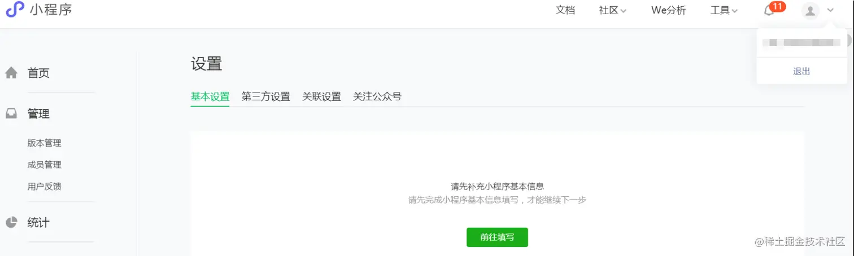Open the notification bell icon
Image resolution: width=854 pixels, height=256 pixels.
pos(769,10)
